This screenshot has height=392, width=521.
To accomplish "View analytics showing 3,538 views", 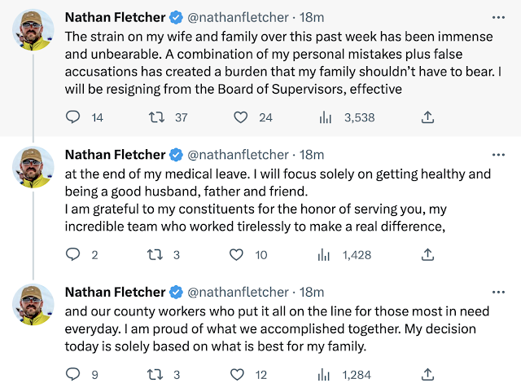I will click(x=326, y=117).
